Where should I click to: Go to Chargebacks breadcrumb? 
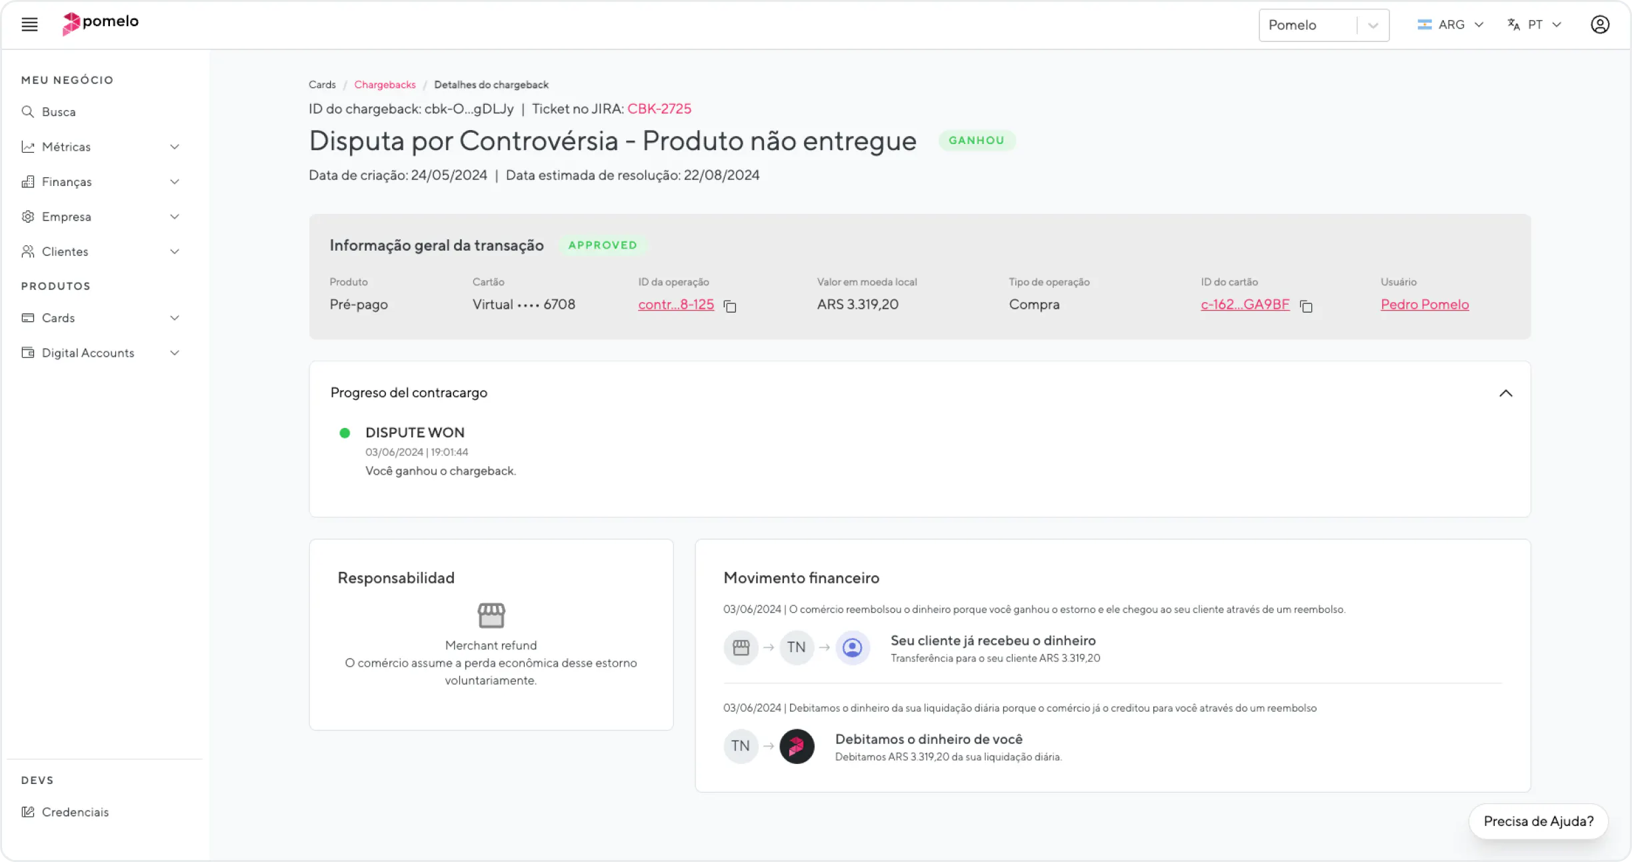click(x=385, y=85)
